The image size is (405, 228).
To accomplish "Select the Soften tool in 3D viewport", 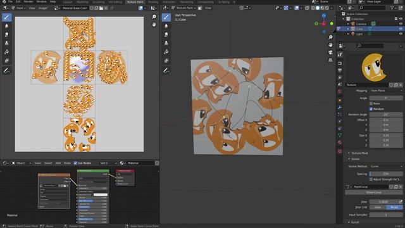I will pos(166,26).
